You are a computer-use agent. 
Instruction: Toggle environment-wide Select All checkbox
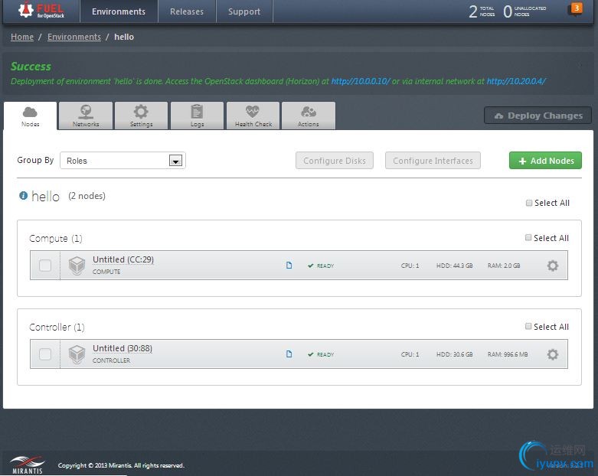tap(529, 203)
